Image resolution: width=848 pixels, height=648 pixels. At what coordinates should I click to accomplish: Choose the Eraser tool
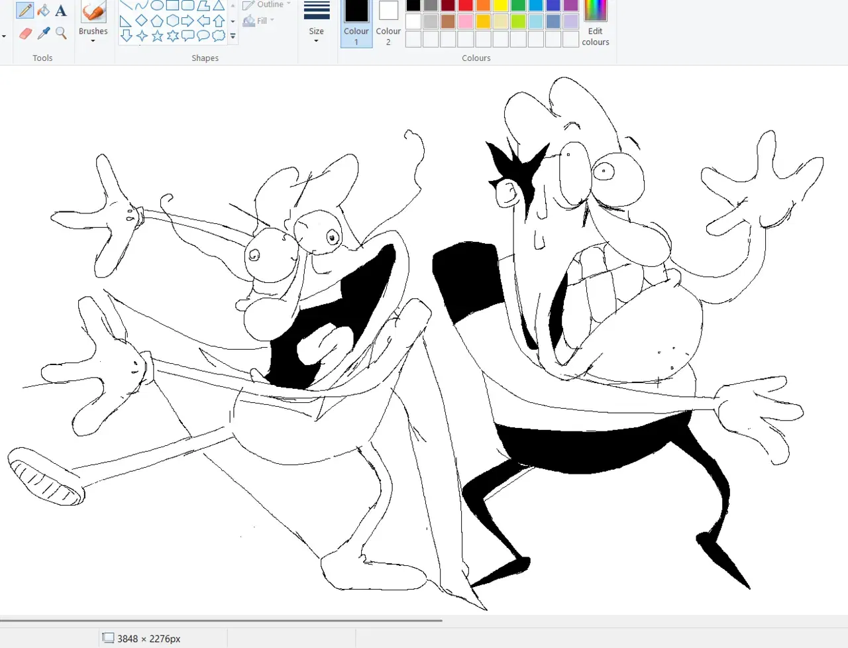pos(25,33)
